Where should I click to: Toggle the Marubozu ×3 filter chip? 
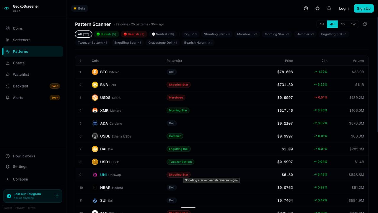(247, 34)
